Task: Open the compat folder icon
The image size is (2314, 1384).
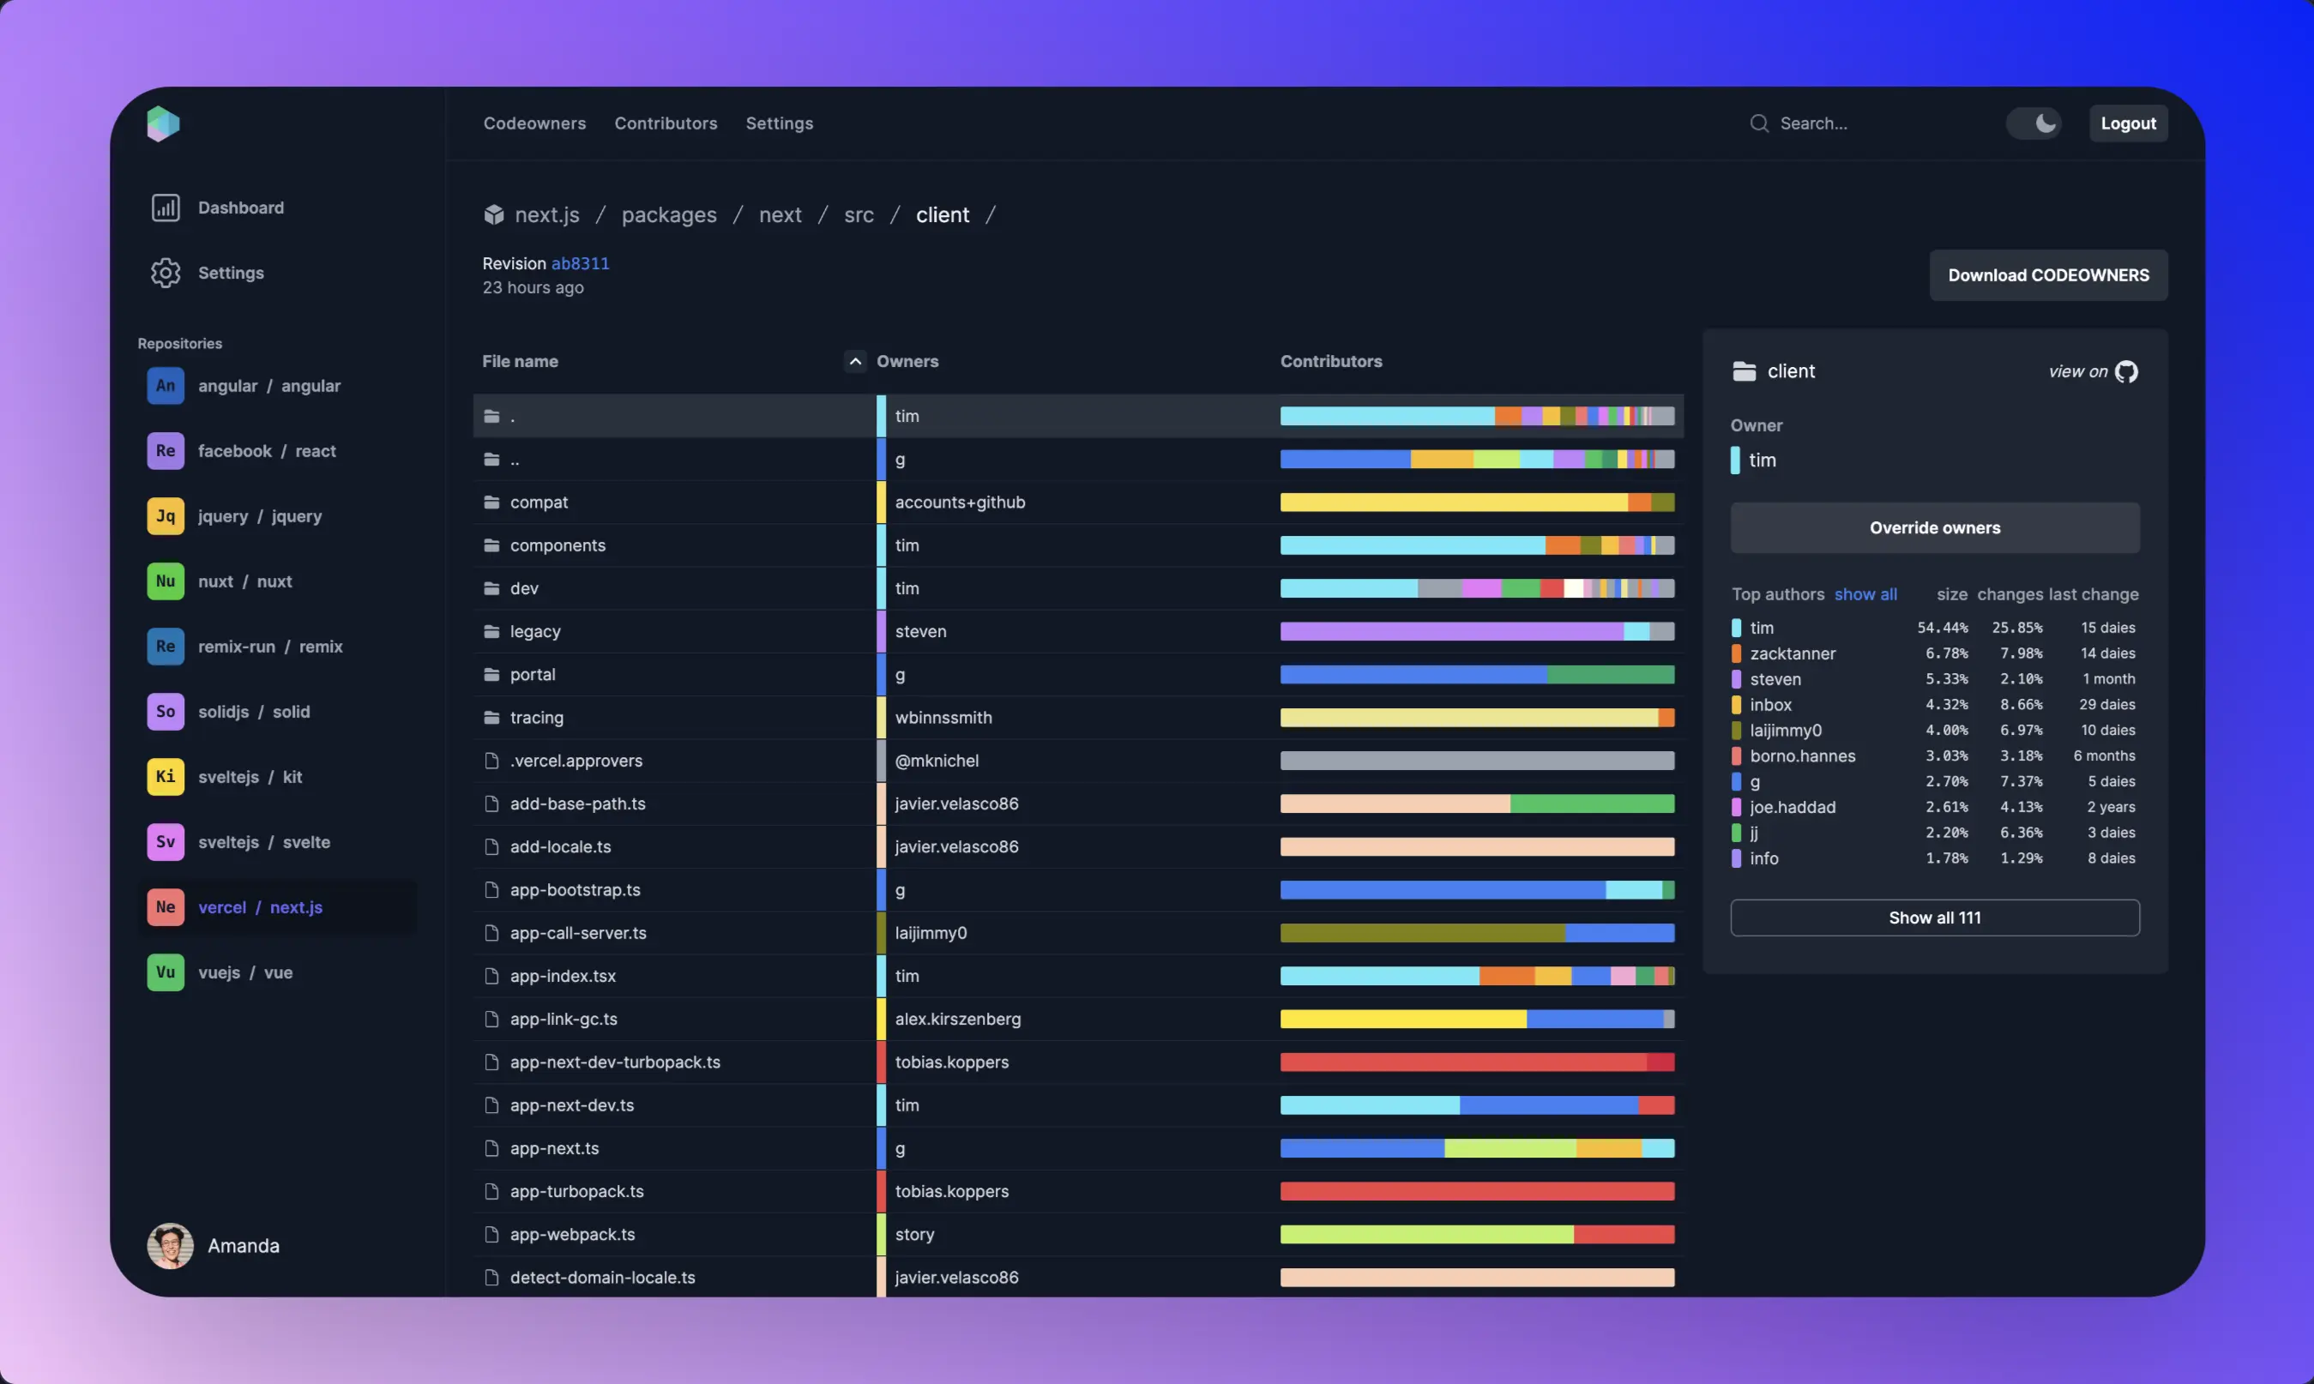Action: point(491,502)
